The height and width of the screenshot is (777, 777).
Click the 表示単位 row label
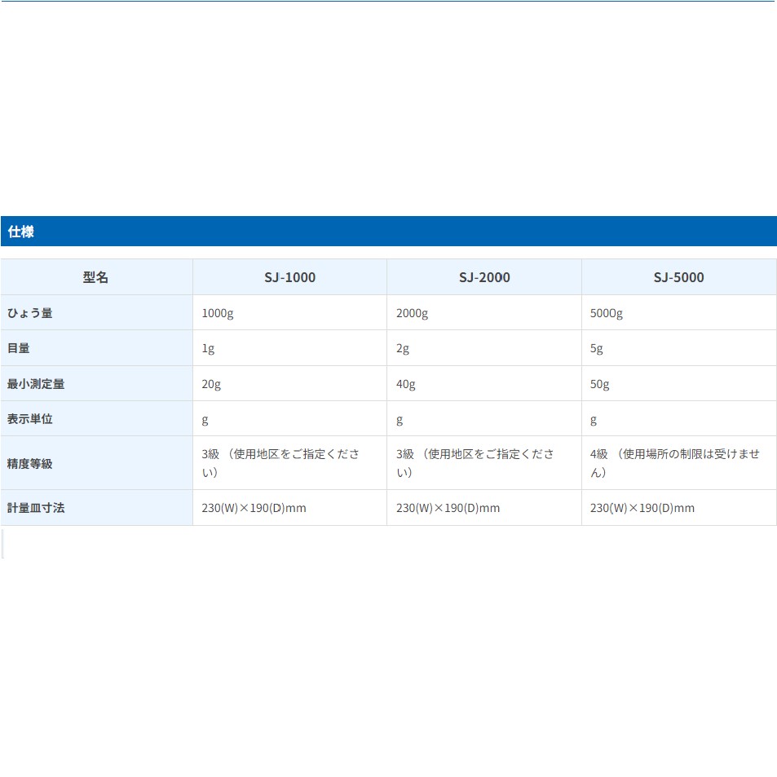click(30, 419)
